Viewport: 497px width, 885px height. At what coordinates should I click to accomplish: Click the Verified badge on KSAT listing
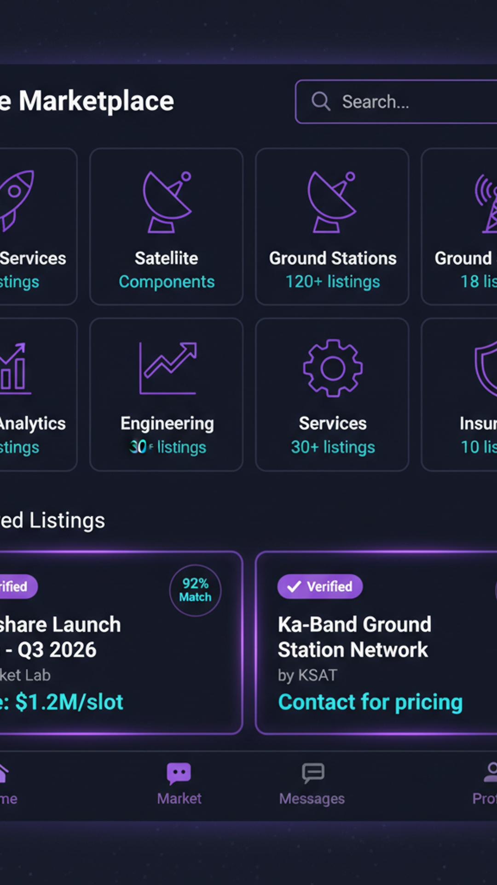320,587
